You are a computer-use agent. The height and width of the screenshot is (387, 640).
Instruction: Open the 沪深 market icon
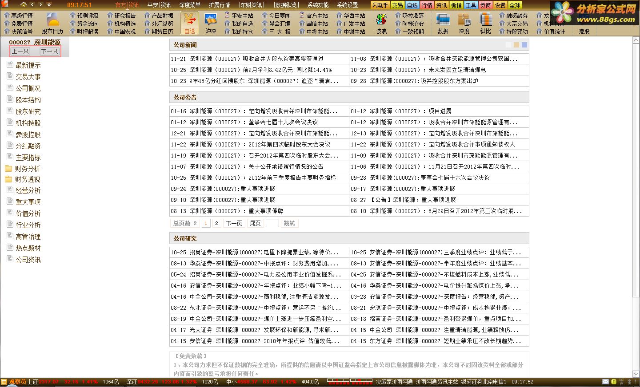[211, 24]
